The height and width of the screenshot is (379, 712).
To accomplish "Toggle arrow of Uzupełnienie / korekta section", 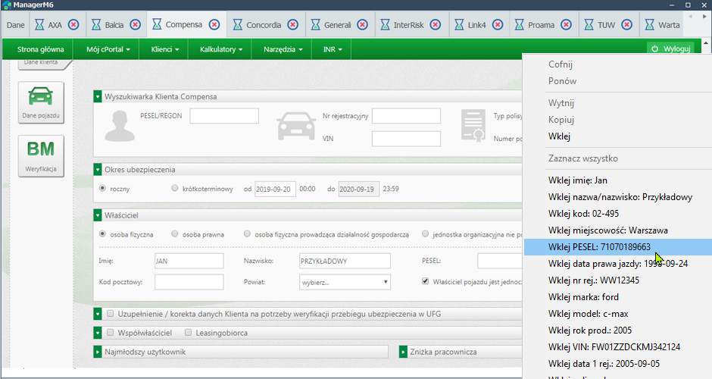I will (97, 314).
